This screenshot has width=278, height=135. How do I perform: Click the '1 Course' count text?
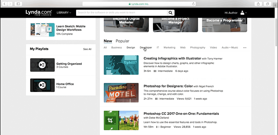(62, 87)
